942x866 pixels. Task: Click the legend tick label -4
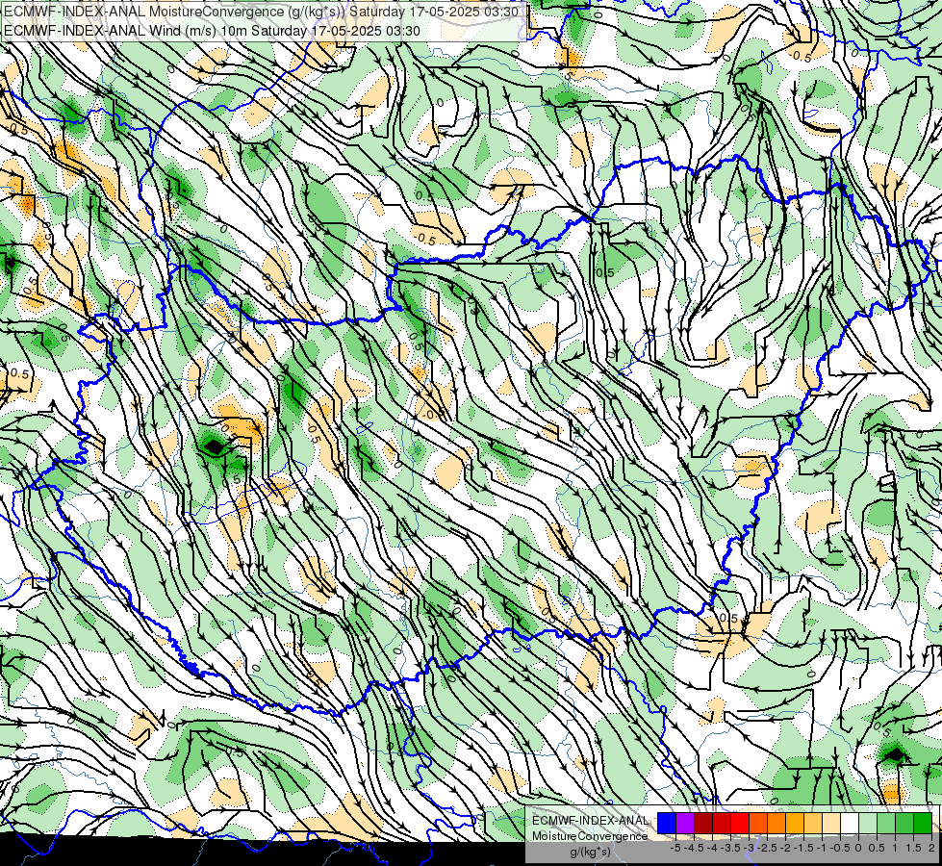click(x=712, y=848)
